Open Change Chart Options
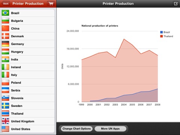Screen dimensions: 180x135 (x=76, y=129)
